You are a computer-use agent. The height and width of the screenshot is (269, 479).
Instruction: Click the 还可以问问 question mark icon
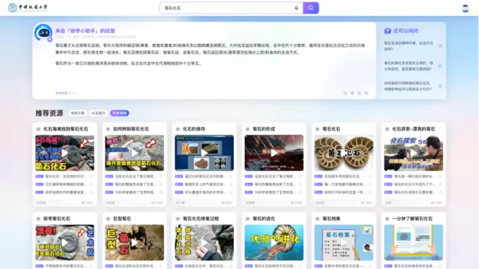tap(387, 31)
